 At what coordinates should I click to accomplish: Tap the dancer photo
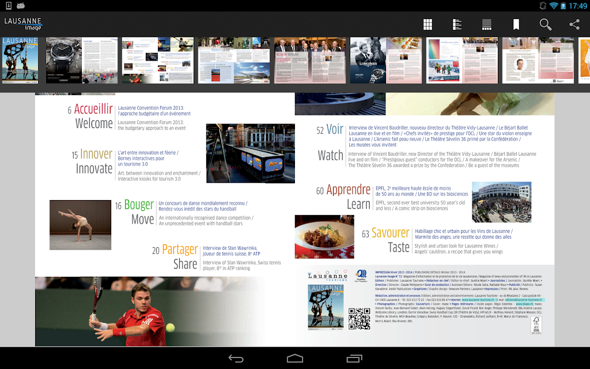81,225
